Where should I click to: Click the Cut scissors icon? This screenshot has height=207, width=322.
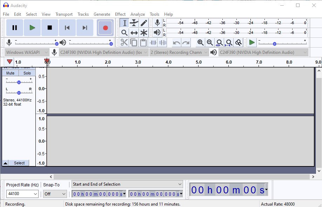[x=124, y=42]
